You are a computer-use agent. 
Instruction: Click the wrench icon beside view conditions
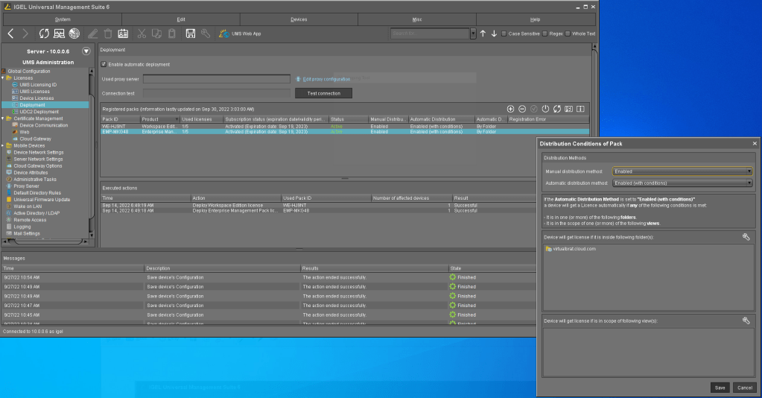click(746, 320)
